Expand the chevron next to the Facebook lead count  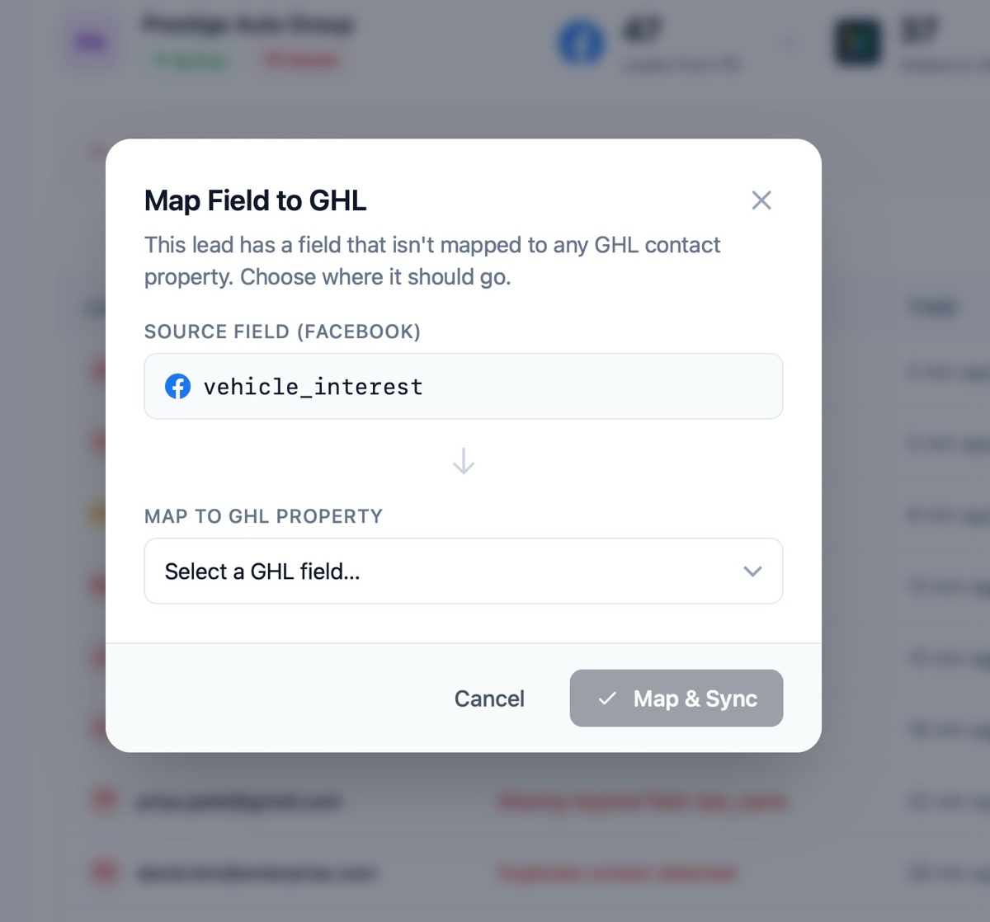(788, 43)
